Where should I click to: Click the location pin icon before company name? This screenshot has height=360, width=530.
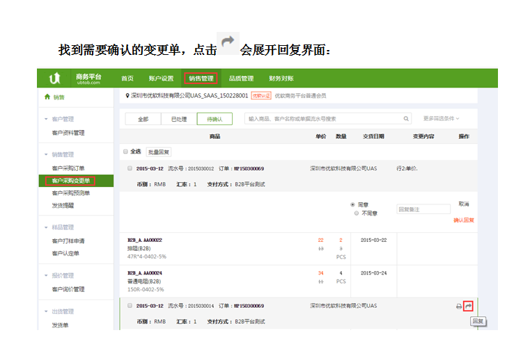point(127,96)
